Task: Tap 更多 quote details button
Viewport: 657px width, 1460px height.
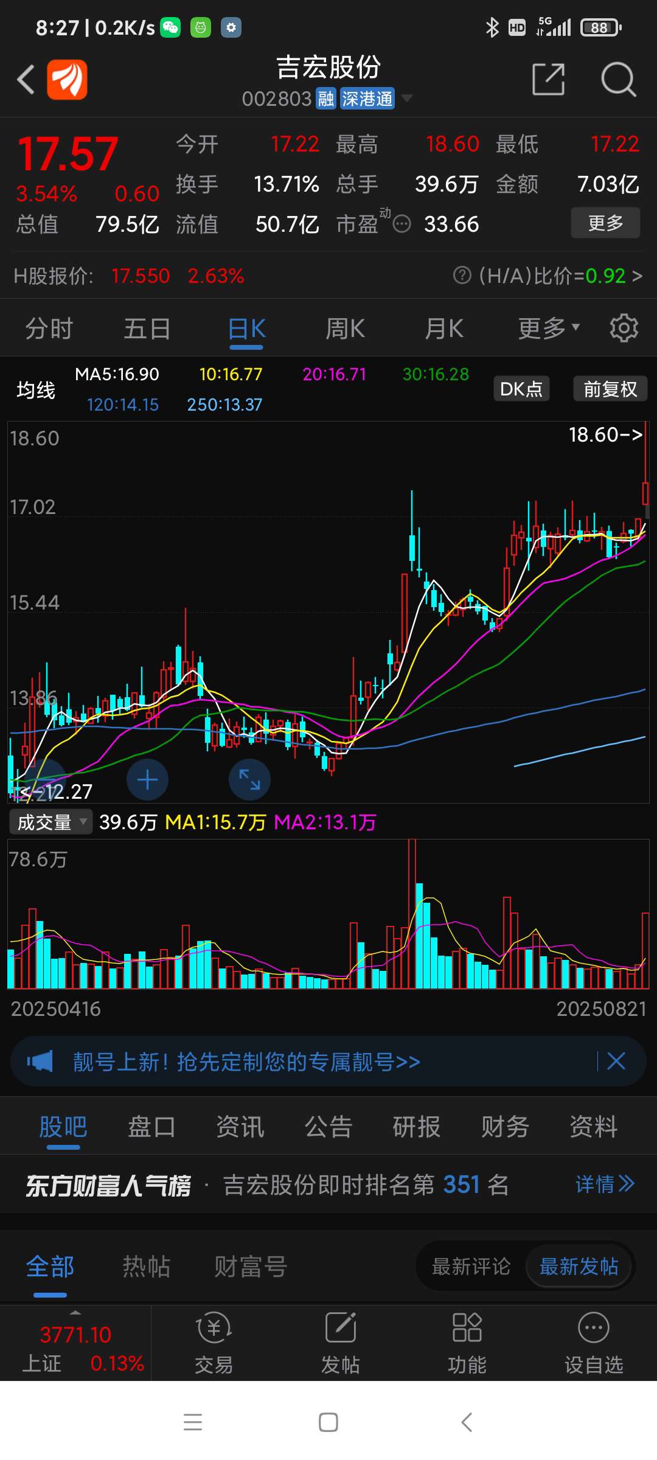Action: tap(605, 223)
